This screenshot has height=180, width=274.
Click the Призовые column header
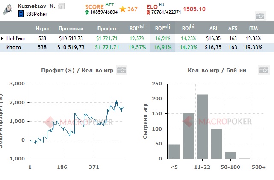(71, 29)
